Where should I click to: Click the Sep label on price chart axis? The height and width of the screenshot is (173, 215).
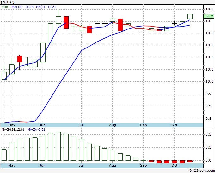pyautogui.click(x=144, y=125)
